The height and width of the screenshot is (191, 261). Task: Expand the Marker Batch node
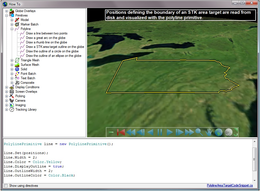pos(12,24)
